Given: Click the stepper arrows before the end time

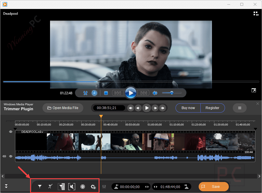Looking at the screenshot, I should point(156,187).
